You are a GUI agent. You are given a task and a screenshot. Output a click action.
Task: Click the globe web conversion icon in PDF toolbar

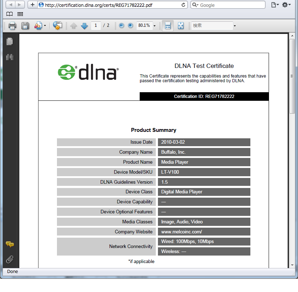pos(57,25)
